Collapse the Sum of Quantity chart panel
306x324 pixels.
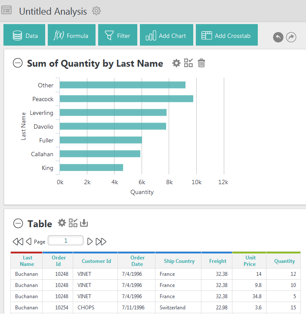[x=18, y=63]
